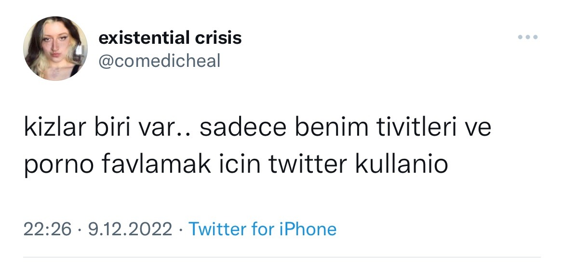The height and width of the screenshot is (268, 564).
Task: Open the "Twitter for iPhone" source link
Action: pyautogui.click(x=262, y=229)
